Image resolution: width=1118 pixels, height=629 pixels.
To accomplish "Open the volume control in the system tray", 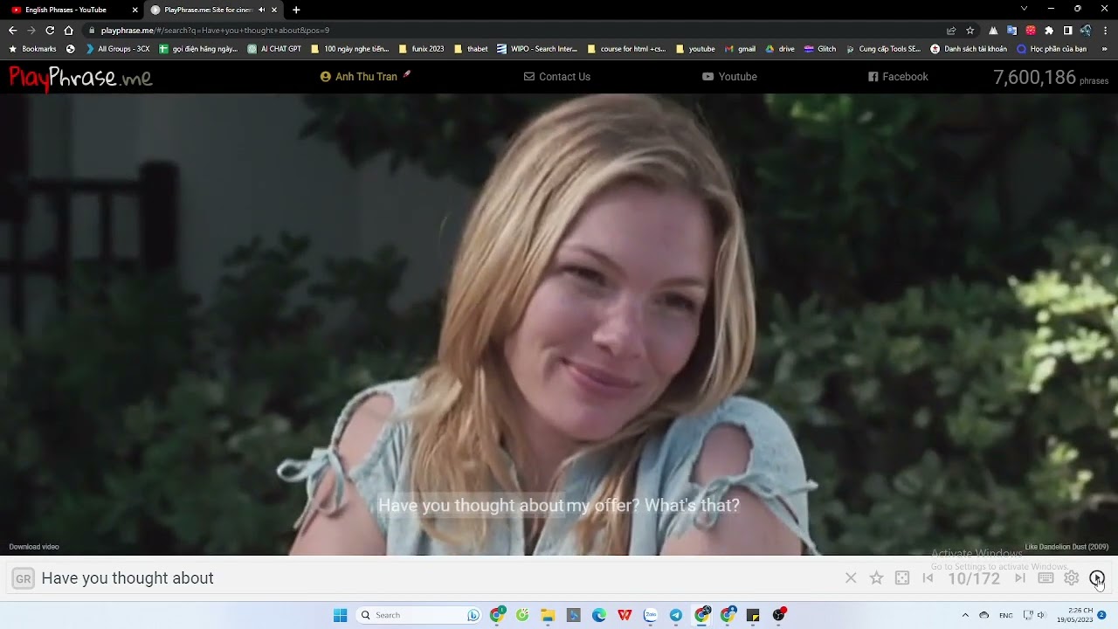I will [x=1040, y=615].
